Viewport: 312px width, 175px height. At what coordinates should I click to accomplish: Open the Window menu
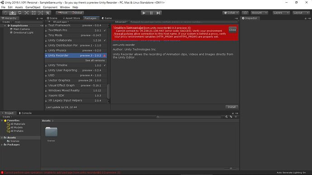pyautogui.click(x=65, y=7)
